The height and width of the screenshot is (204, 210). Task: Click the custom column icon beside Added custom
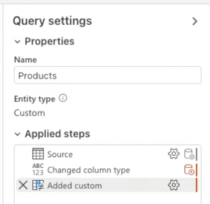click(38, 185)
